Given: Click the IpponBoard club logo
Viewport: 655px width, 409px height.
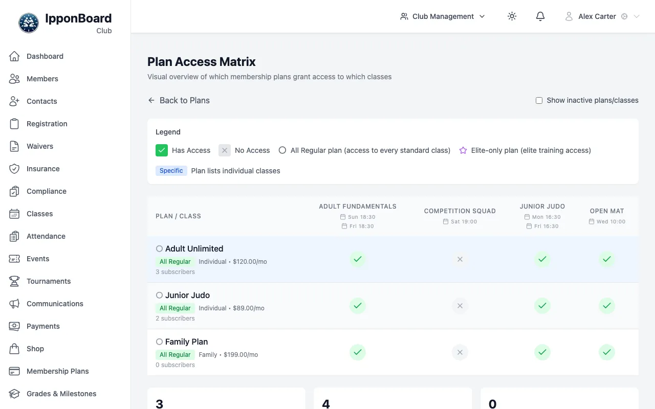Looking at the screenshot, I should point(29,23).
